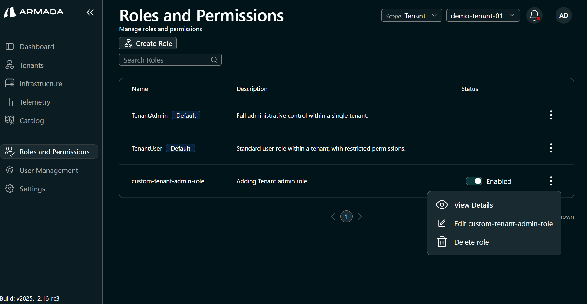Viewport: 587px width, 304px height.
Task: Open the Catalog icon in sidebar
Action: (10, 120)
